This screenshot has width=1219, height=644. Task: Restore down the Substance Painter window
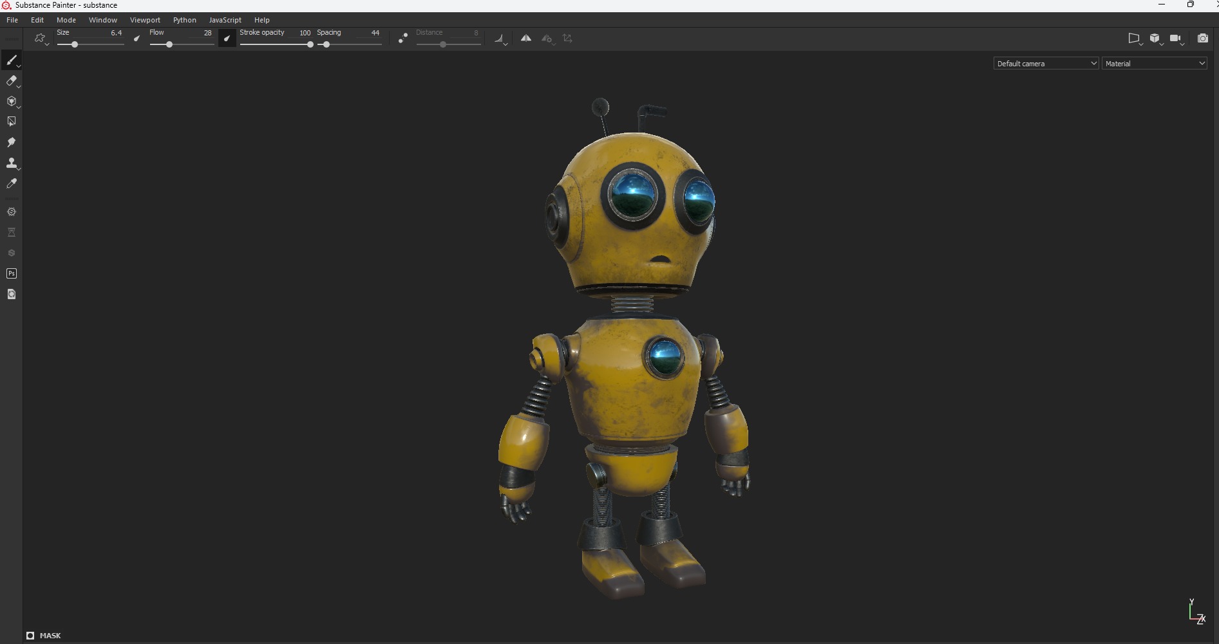tap(1190, 5)
